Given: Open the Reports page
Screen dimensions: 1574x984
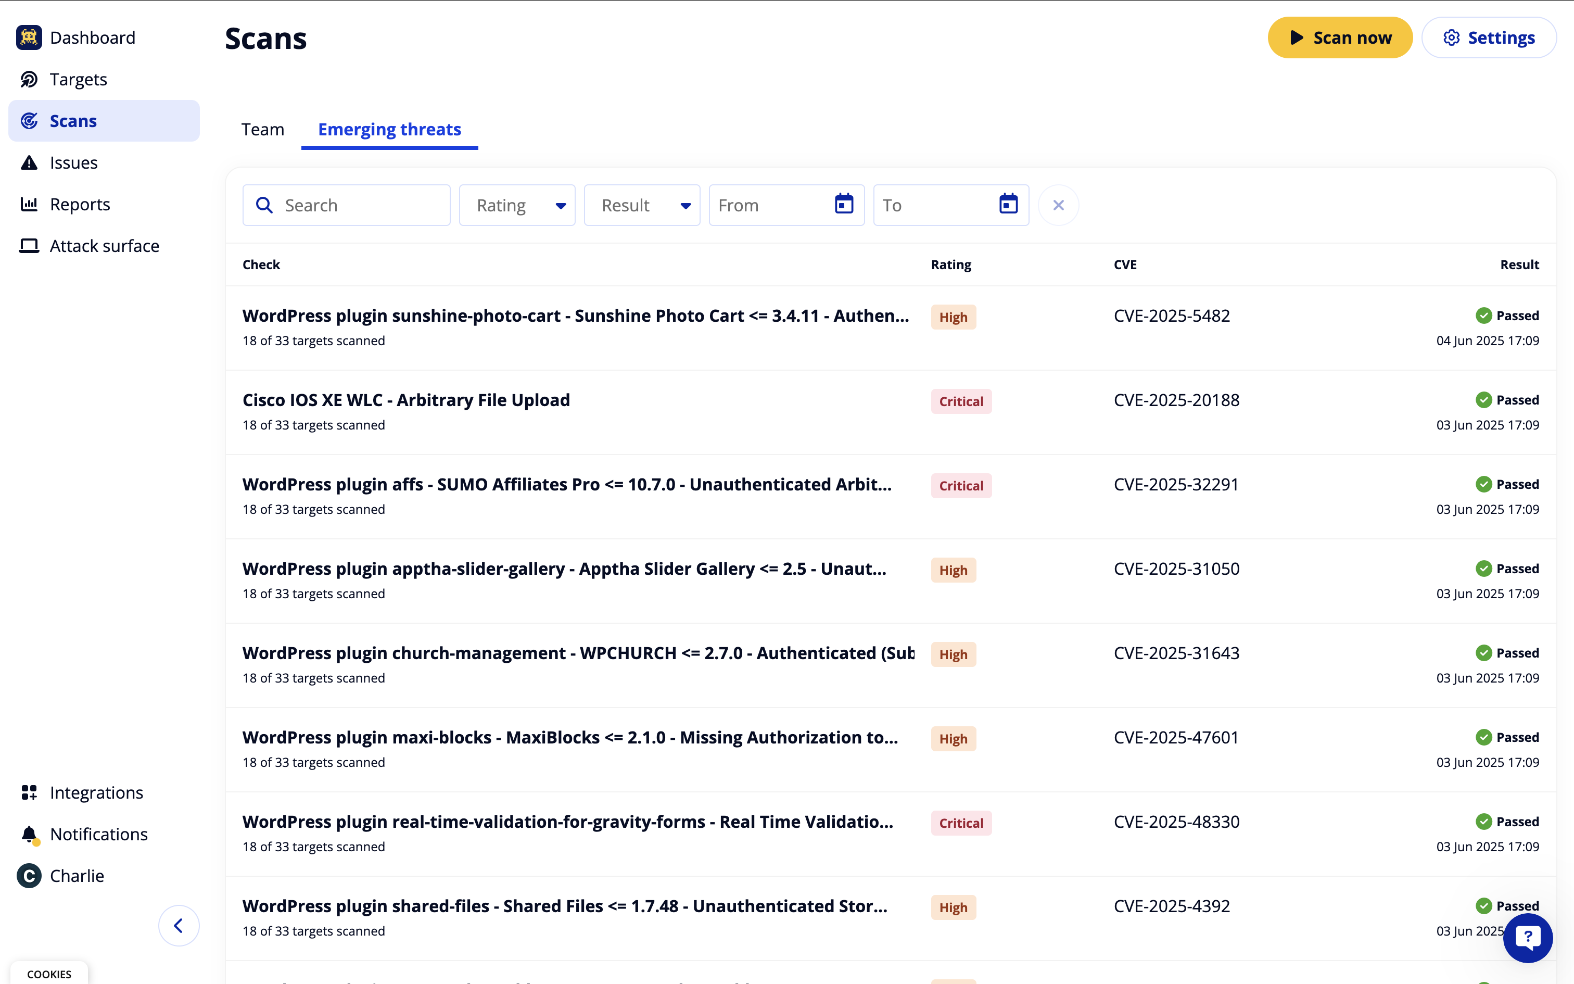Looking at the screenshot, I should point(79,204).
